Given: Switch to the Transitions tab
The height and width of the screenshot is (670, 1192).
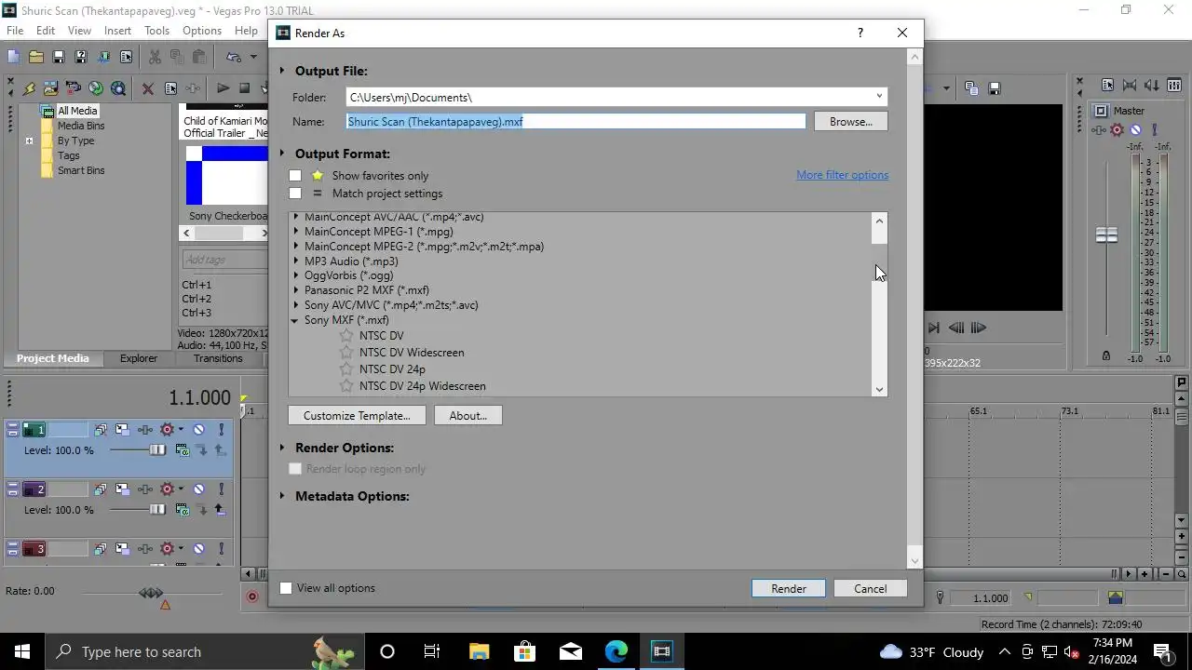Looking at the screenshot, I should 218,358.
